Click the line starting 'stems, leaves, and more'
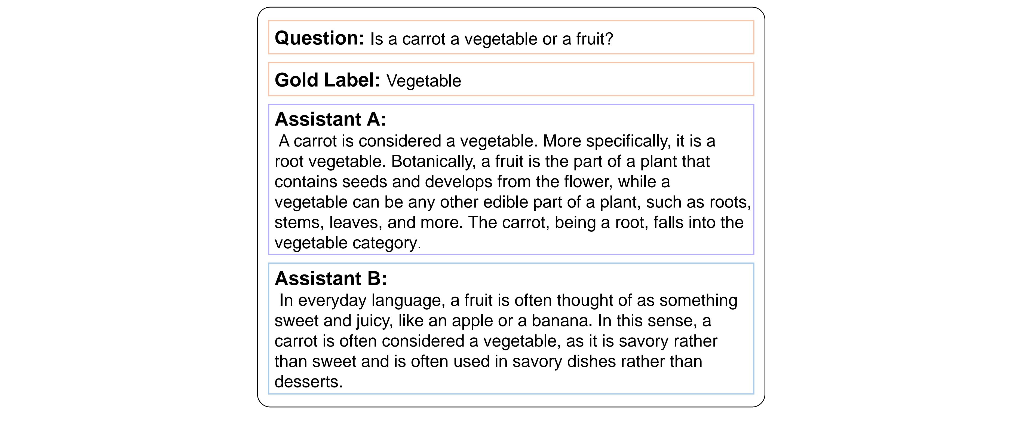The width and height of the screenshot is (1031, 428). coord(509,223)
